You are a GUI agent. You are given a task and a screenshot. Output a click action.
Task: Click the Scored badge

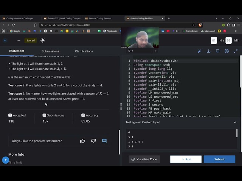[x=31, y=40]
